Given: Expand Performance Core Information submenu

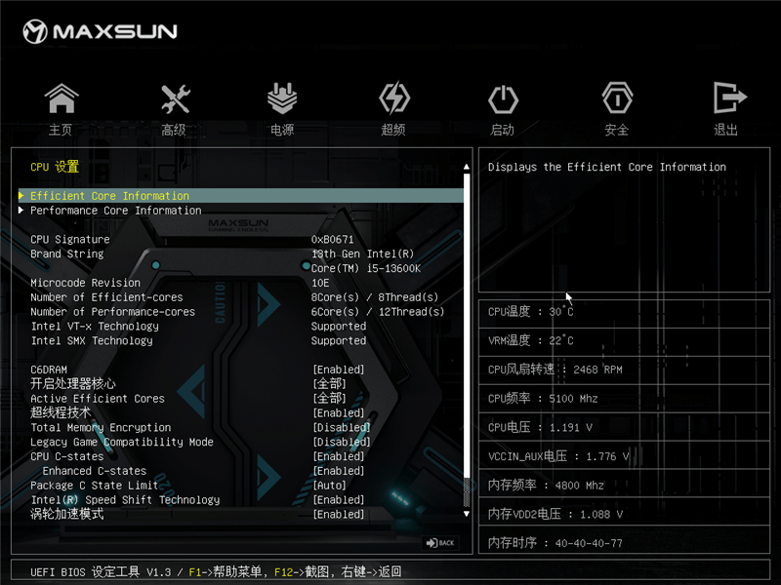Looking at the screenshot, I should click(241, 211).
